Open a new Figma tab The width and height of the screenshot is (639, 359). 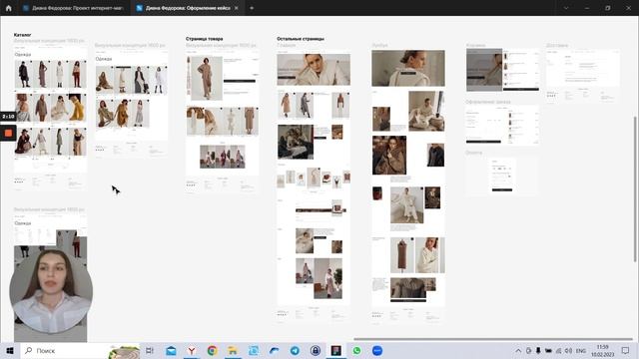pos(252,8)
